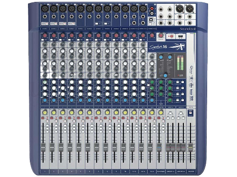Screen dimensions: 237x177
Task: Toggle the red button left of the USB socket
Action: pos(172,36)
